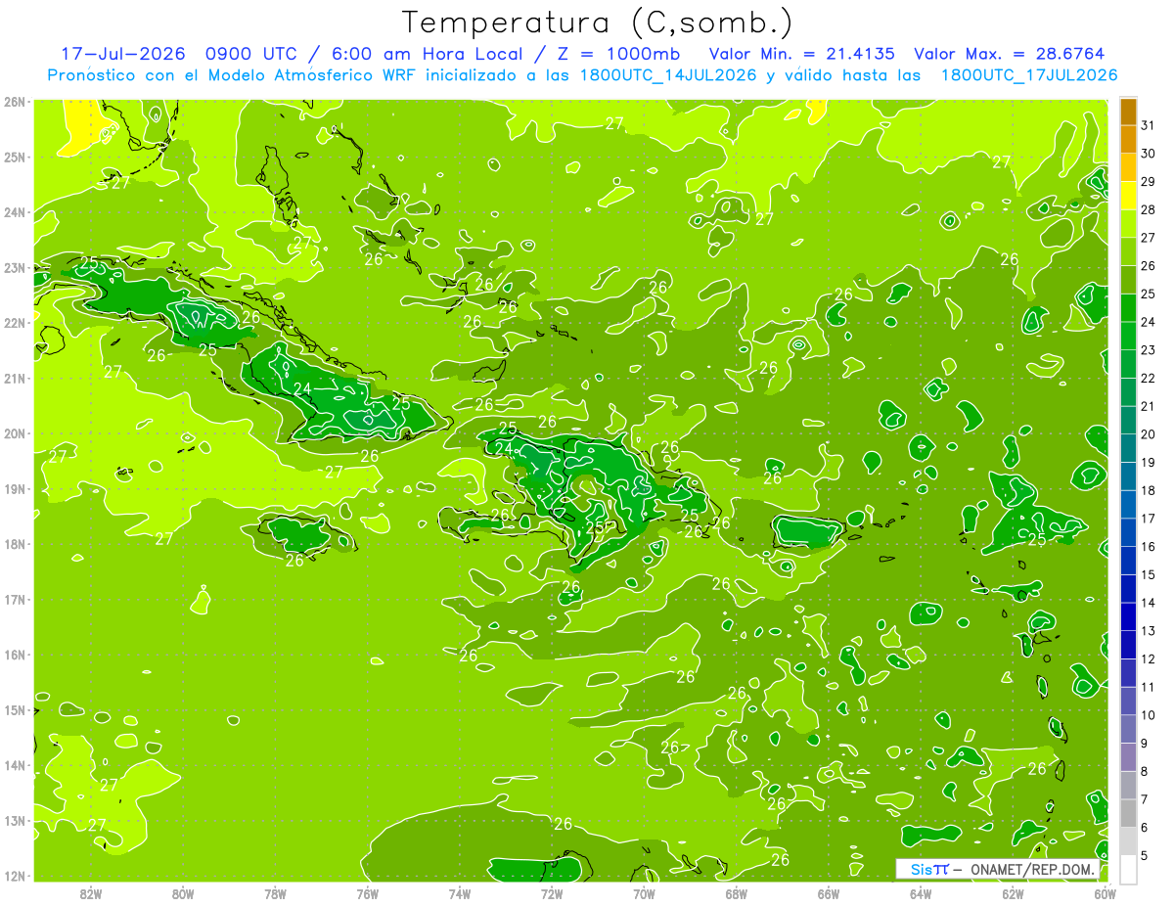Click the legend value 5
This screenshot has width=1174, height=907.
click(1144, 856)
